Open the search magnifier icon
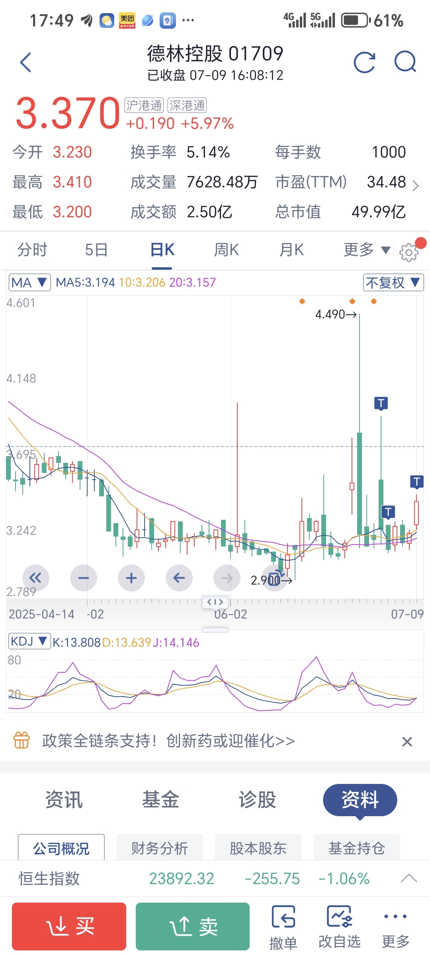430x956 pixels. pyautogui.click(x=405, y=62)
